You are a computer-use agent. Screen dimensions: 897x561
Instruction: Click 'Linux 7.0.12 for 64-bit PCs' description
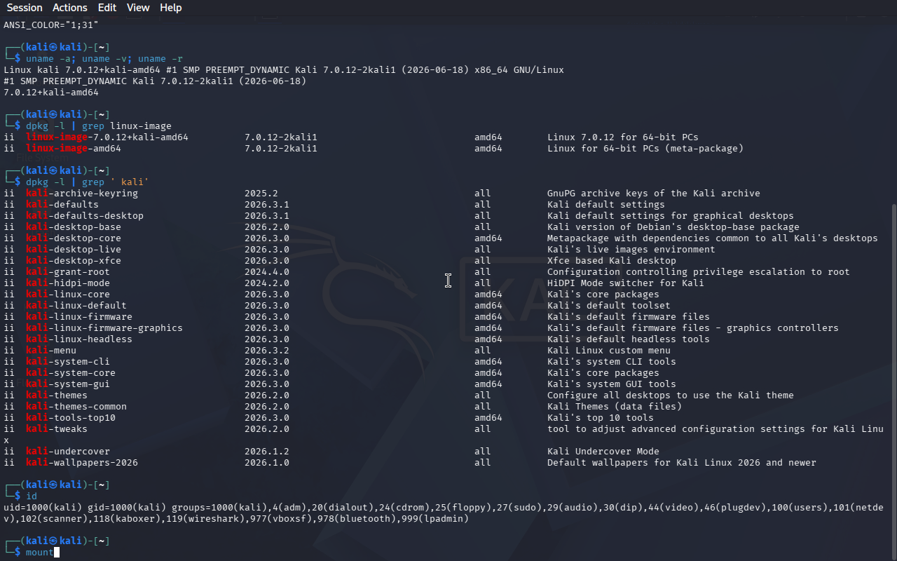click(x=623, y=137)
